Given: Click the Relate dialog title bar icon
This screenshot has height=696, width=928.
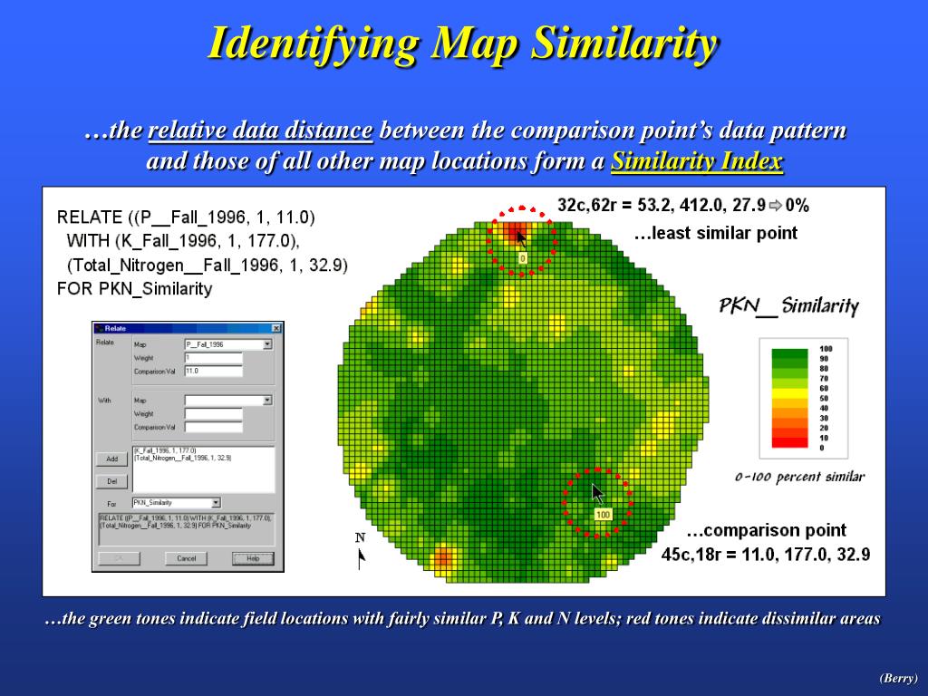Looking at the screenshot, I should [99, 328].
